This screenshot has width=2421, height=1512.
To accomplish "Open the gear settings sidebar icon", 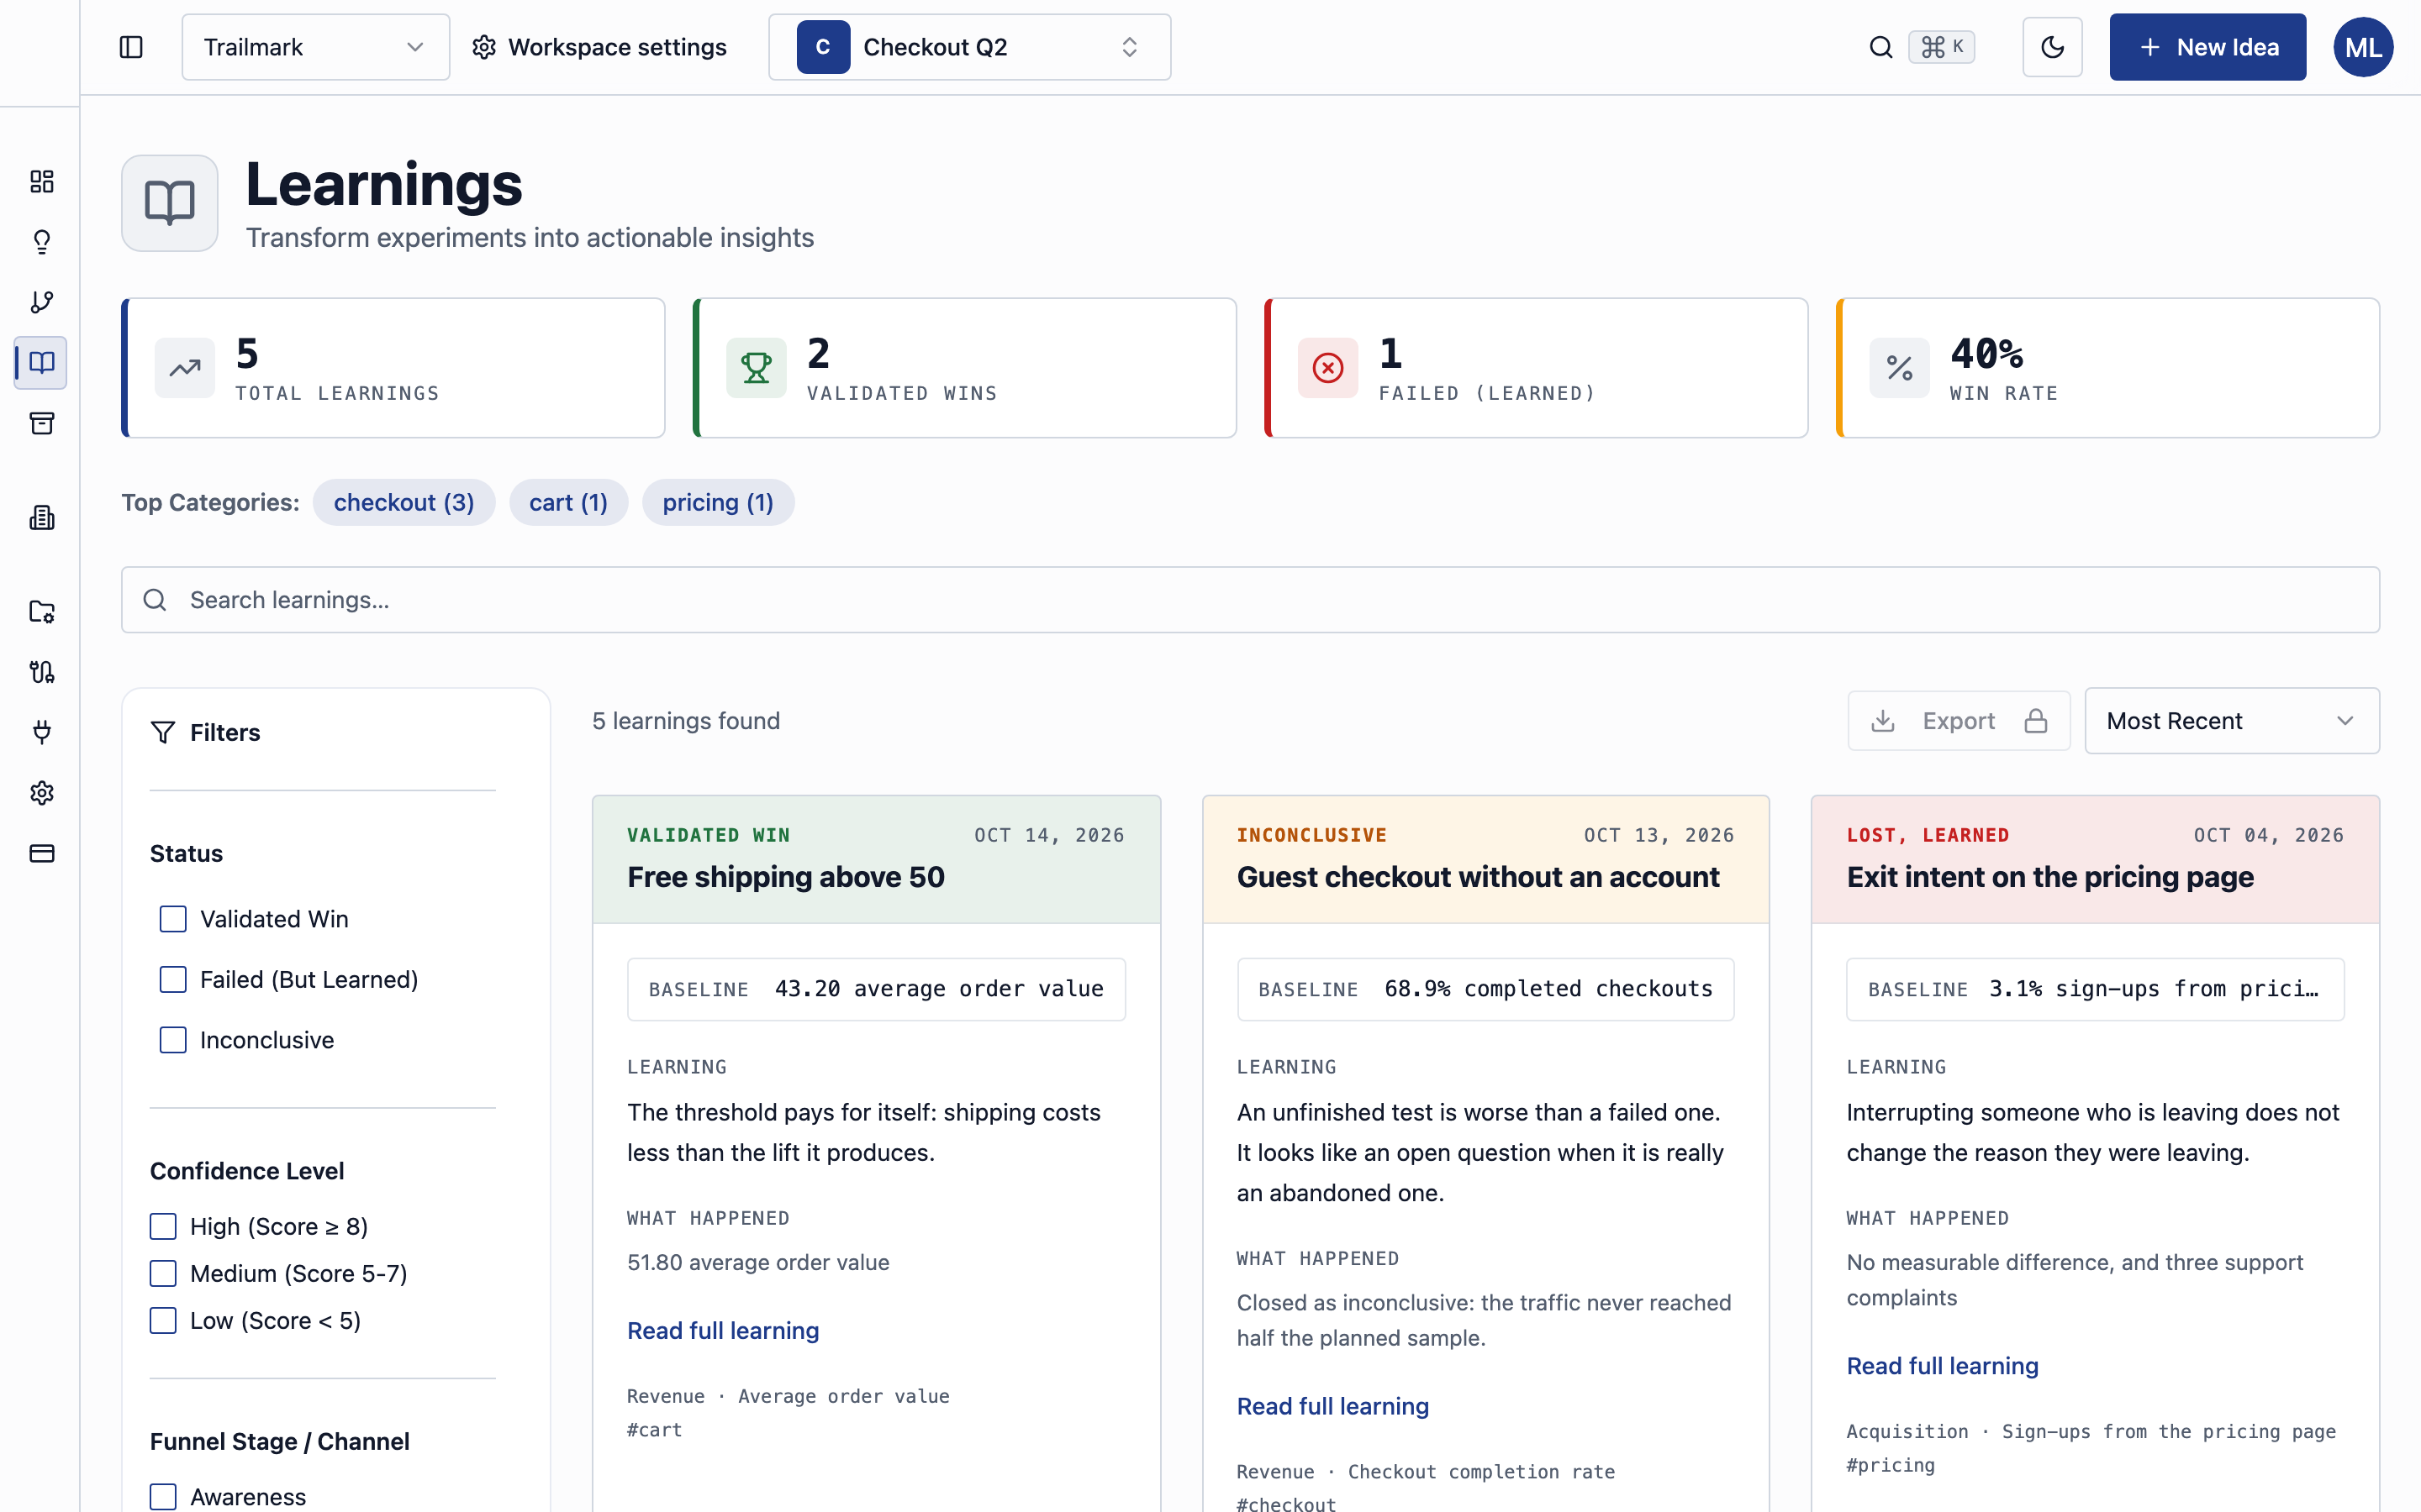I will (41, 793).
